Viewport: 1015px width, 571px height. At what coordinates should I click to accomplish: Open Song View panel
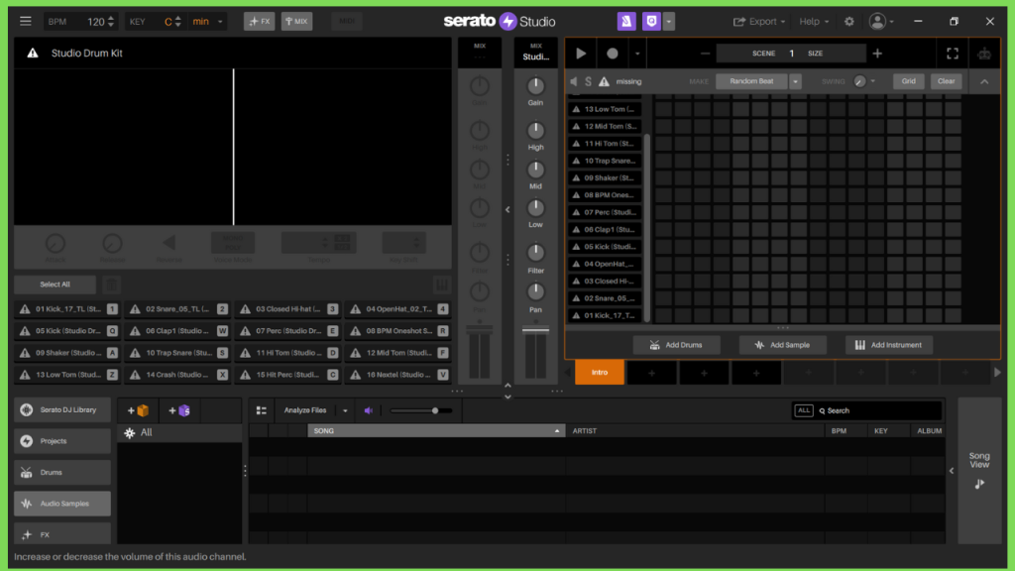coord(979,469)
